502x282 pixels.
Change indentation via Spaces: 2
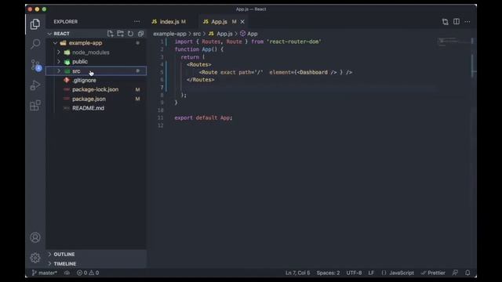click(x=328, y=273)
